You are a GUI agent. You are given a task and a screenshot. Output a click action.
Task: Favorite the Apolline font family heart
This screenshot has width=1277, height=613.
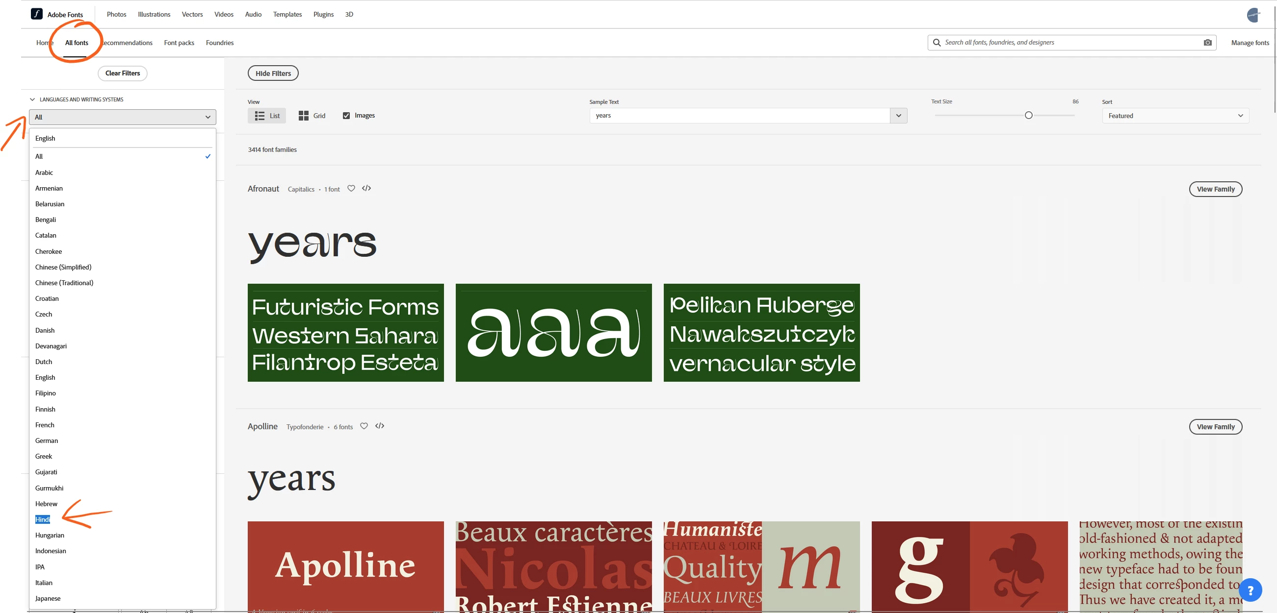tap(364, 426)
